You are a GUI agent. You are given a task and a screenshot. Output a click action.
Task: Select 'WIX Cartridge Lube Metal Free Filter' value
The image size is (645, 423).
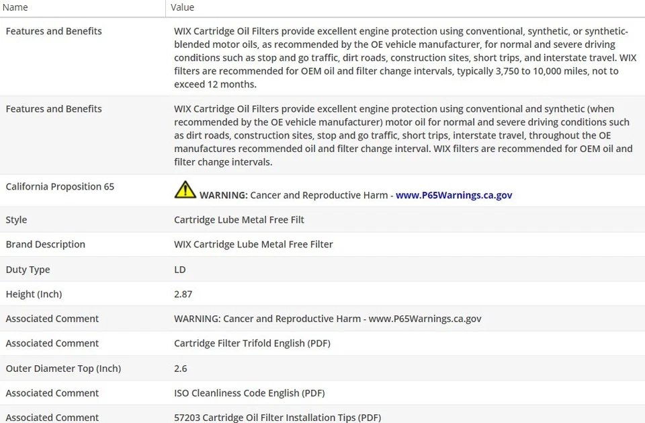click(253, 245)
